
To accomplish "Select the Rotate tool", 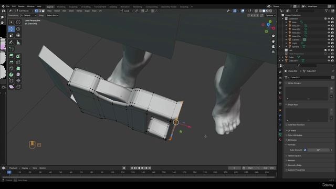I will [18, 29].
